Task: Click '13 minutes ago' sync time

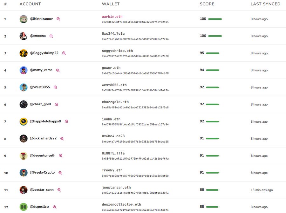Action: (262, 190)
